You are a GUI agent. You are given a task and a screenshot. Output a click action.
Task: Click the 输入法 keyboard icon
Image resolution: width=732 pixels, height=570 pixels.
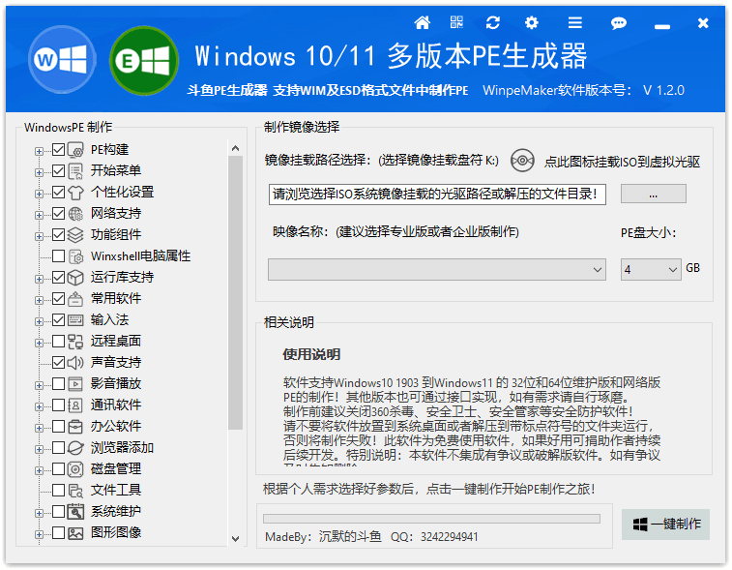75,320
